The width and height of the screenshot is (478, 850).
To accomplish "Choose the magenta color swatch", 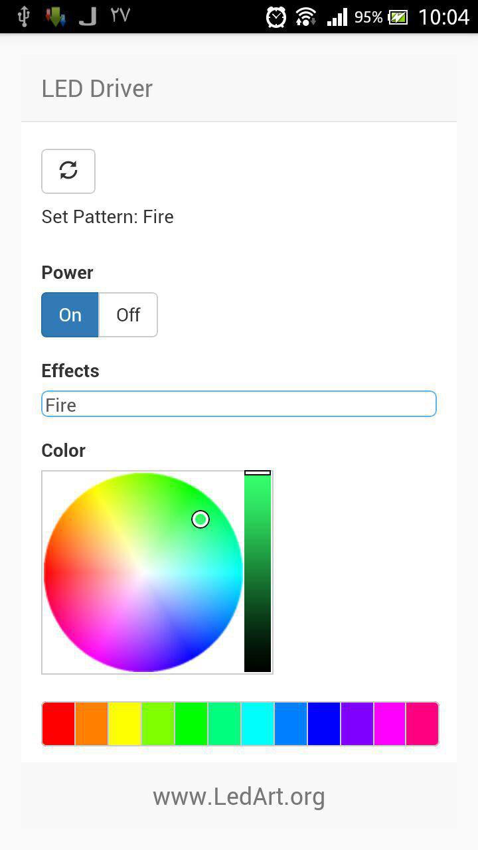I will [x=390, y=724].
